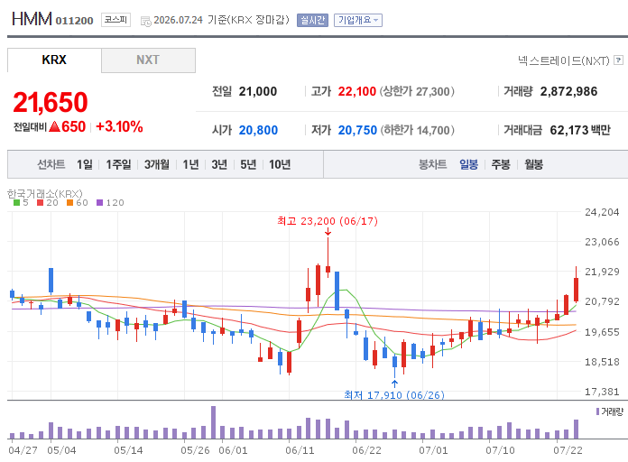628x462 pixels.
Task: Select the 일봉 daily candle chart
Action: tap(468, 164)
